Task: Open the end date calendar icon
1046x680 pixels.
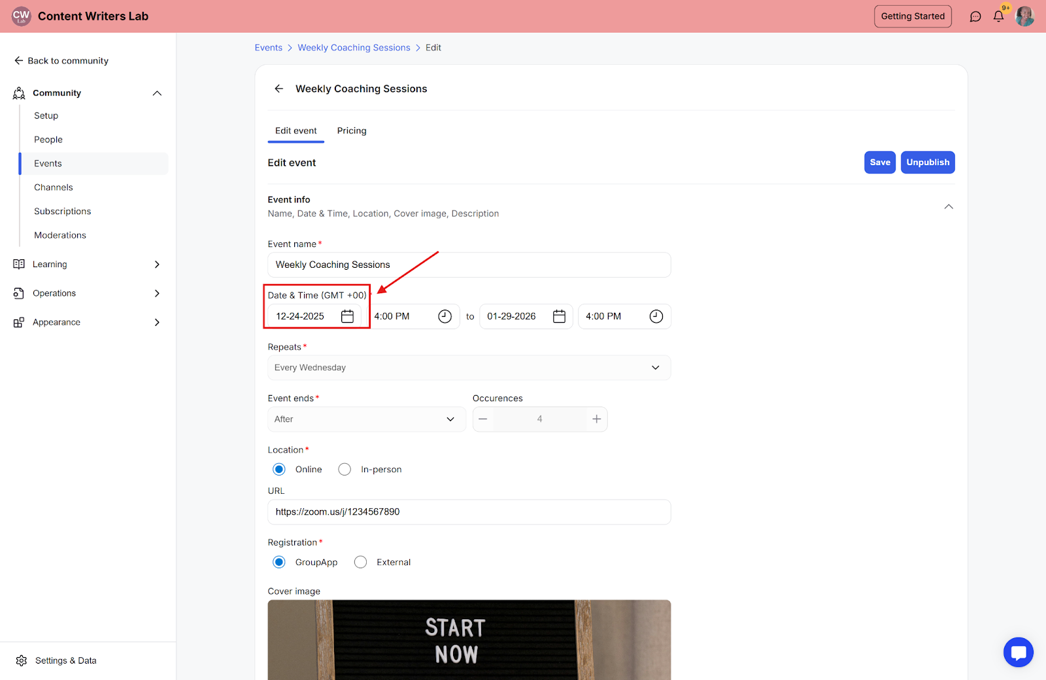Action: 560,316
